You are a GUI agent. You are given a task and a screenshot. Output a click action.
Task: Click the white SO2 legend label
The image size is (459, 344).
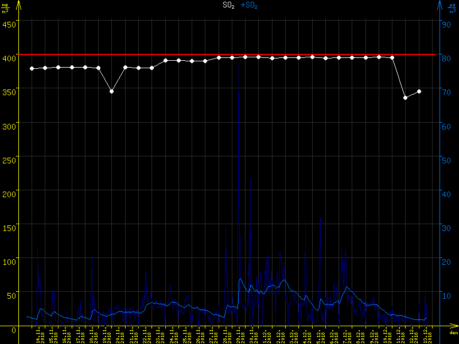[x=228, y=5]
